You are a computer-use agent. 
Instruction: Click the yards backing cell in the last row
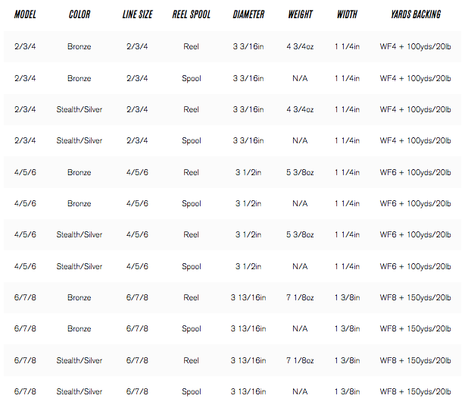pos(415,392)
